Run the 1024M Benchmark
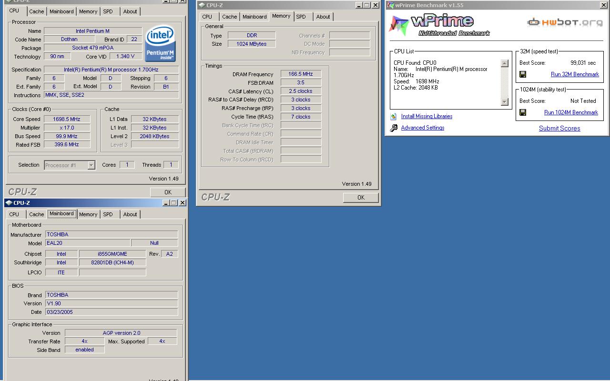The width and height of the screenshot is (610, 381). point(571,112)
